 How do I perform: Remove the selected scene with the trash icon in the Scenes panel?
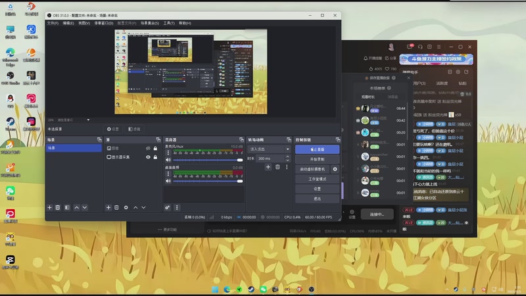(58, 207)
